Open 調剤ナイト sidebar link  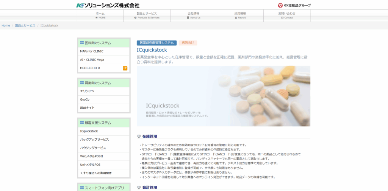pyautogui.click(x=104, y=108)
